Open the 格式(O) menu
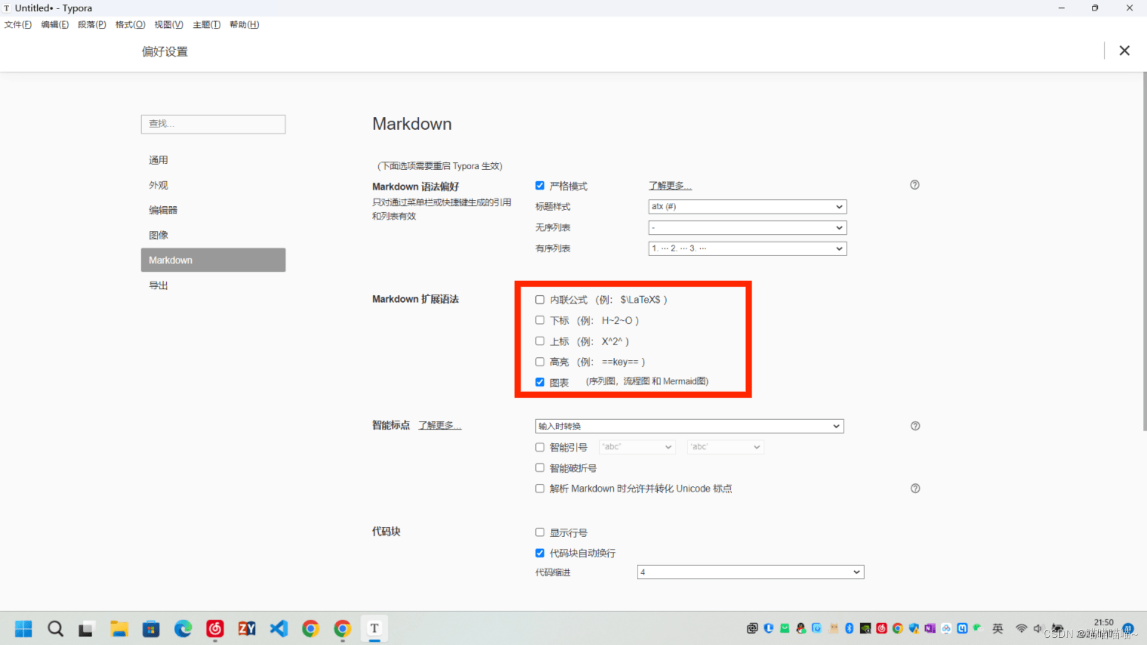The width and height of the screenshot is (1147, 645). [x=130, y=24]
